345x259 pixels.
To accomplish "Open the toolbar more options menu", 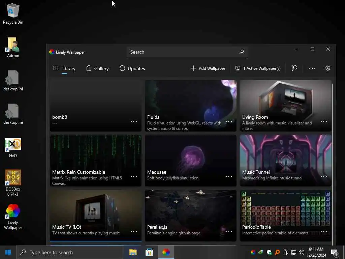I will point(312,68).
